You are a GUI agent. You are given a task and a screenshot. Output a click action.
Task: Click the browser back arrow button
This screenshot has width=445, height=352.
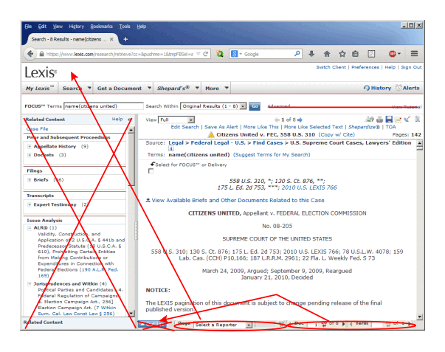[30, 54]
